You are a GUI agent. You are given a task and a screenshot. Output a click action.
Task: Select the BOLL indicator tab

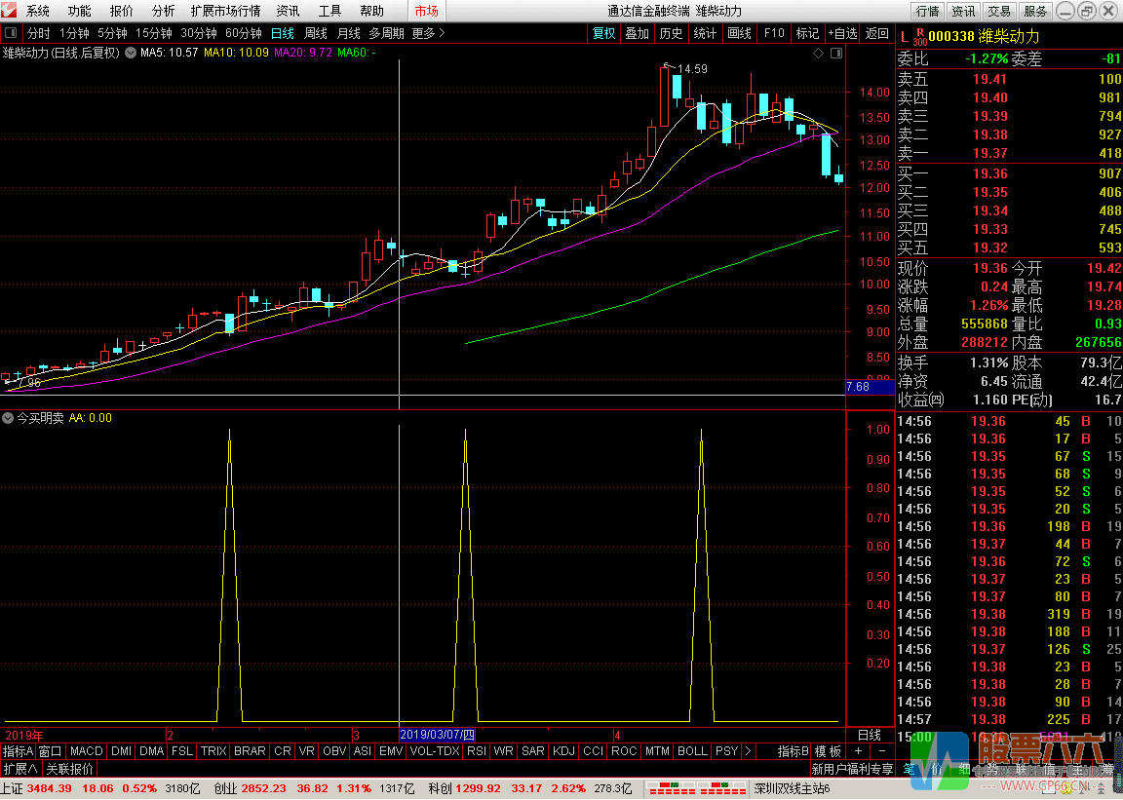(x=692, y=751)
